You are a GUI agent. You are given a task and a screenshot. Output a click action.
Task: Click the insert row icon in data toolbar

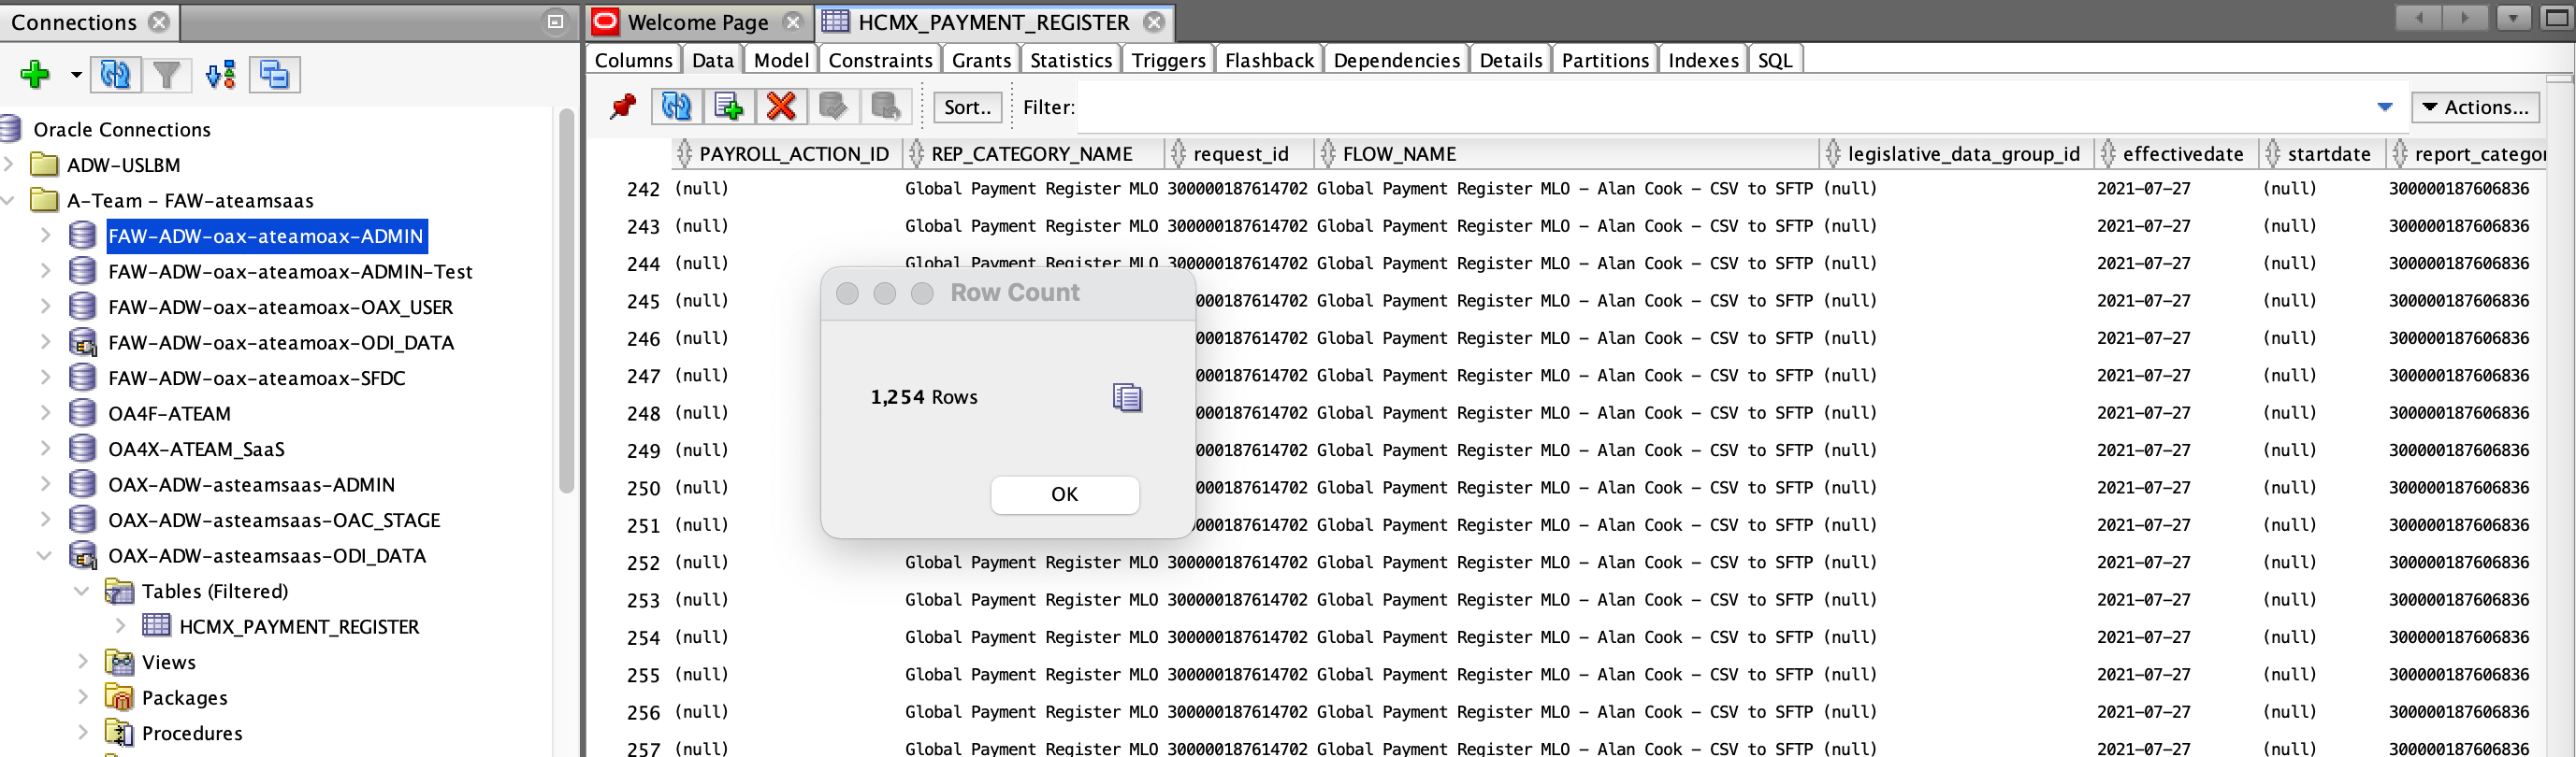tap(729, 107)
